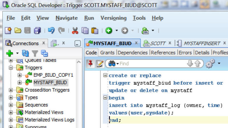Screen dimensions: 228x128
Task: Collapse the create or replace code block
Action: pos(105,75)
